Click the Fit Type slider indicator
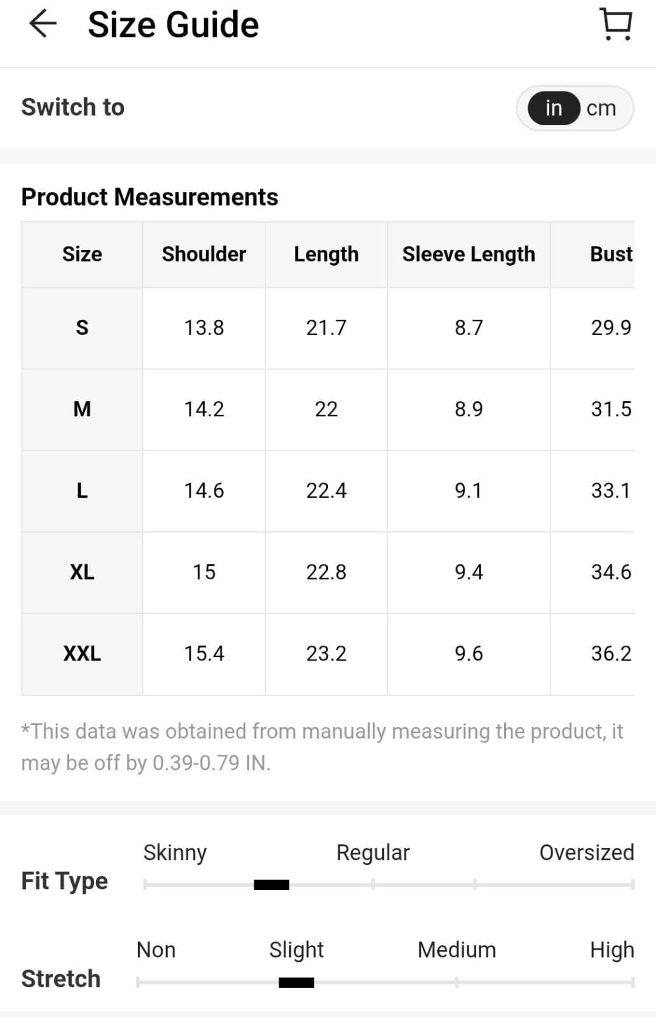 271,884
